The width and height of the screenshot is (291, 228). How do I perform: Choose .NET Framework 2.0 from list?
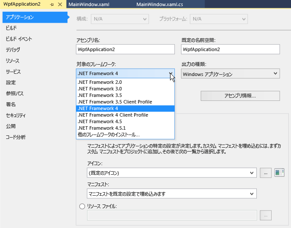tap(125, 82)
